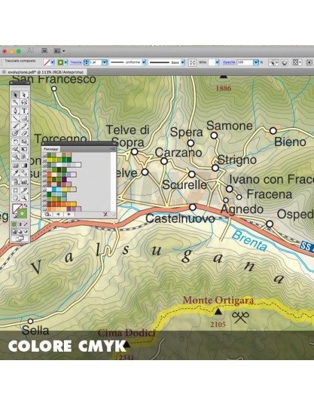314x406 pixels.
Task: Choose the Blob Brush tool
Action: pos(15,133)
